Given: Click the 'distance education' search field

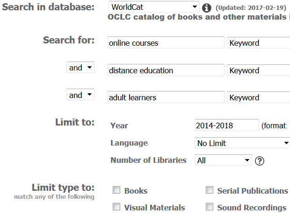Looking at the screenshot, I should tap(166, 70).
